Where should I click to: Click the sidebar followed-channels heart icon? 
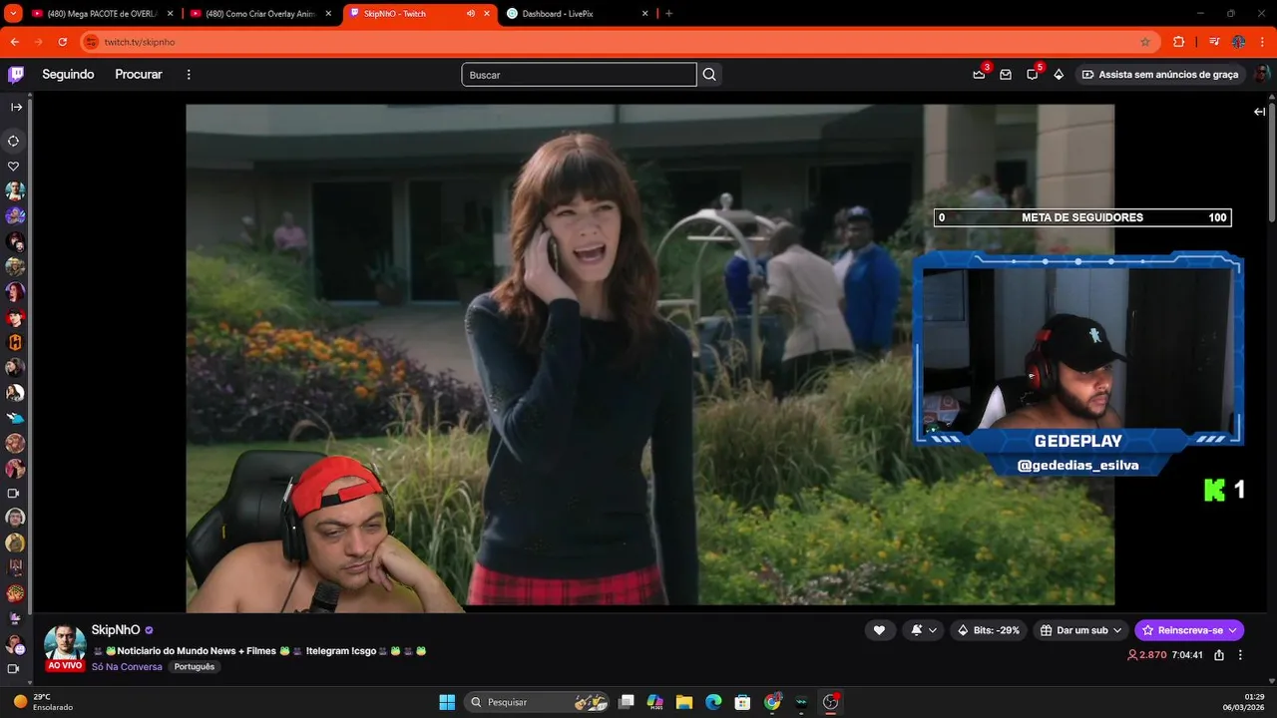(14, 167)
